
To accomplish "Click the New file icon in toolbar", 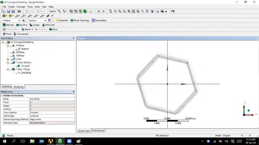I will point(4,11).
